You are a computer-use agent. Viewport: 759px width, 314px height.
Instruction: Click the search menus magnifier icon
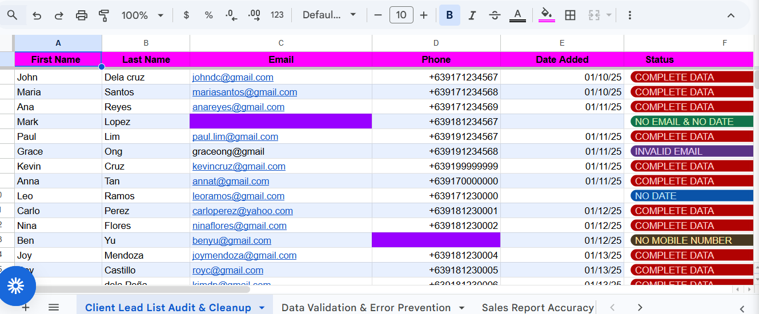tap(13, 15)
